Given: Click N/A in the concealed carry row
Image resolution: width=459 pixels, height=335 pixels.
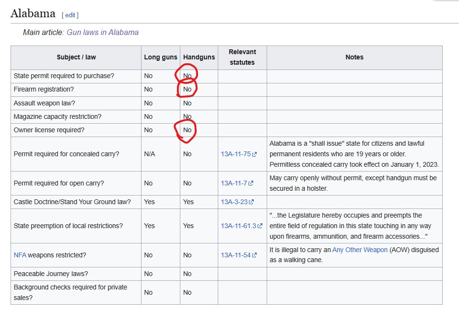Looking at the screenshot, I should 150,154.
